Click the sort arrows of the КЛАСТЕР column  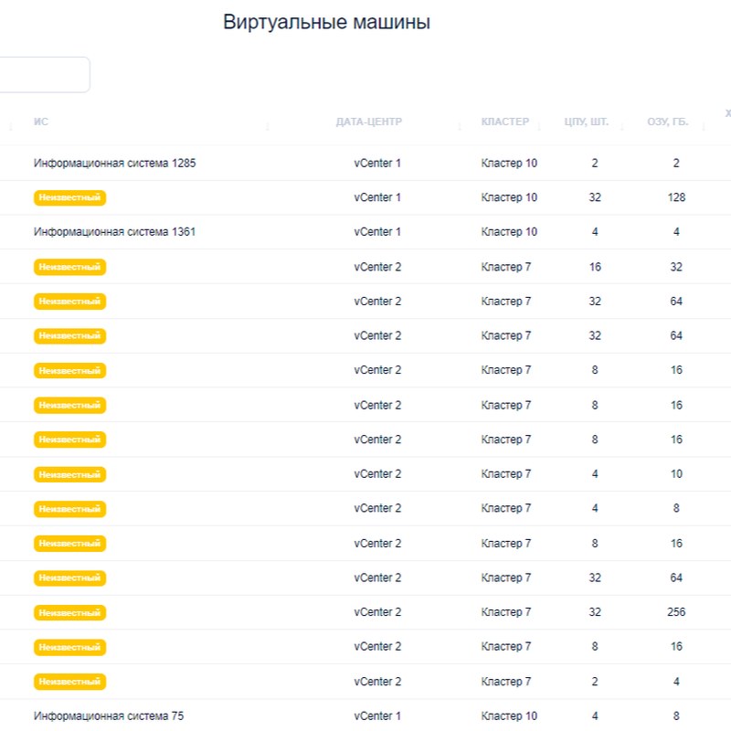(539, 125)
